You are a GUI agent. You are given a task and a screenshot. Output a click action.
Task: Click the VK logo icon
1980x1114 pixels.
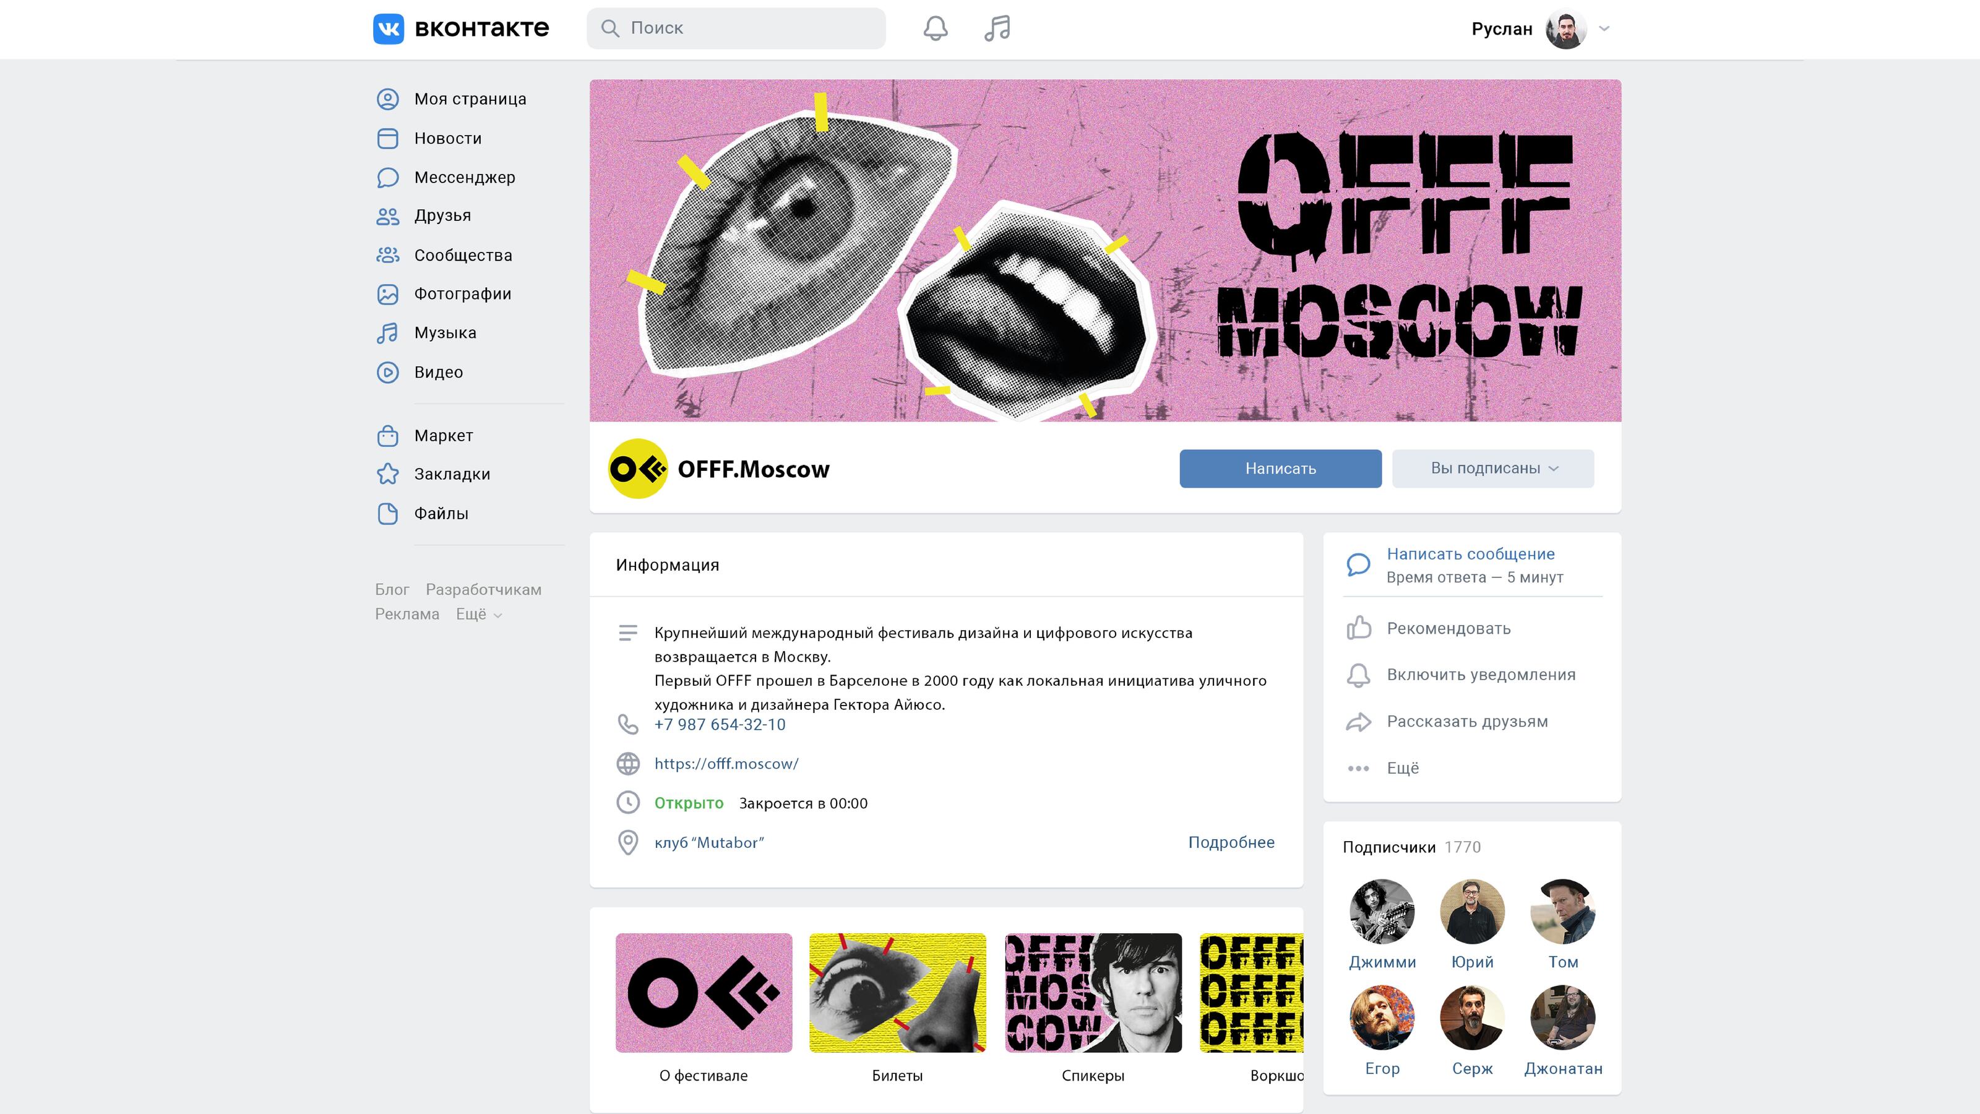388,28
